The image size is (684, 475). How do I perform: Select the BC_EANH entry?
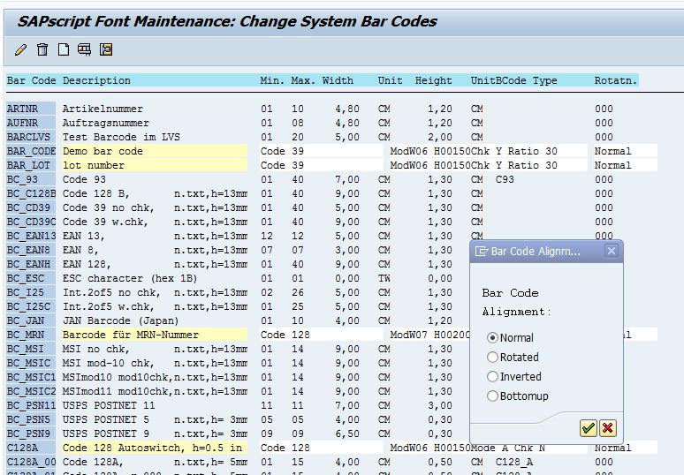click(x=31, y=264)
